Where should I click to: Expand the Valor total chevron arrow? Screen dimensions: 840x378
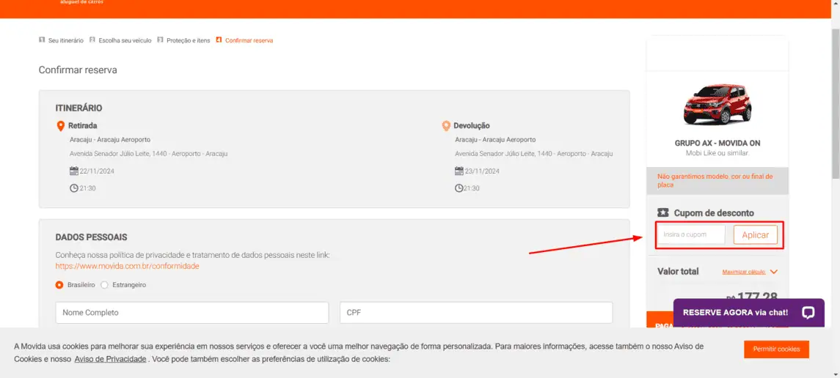773,272
